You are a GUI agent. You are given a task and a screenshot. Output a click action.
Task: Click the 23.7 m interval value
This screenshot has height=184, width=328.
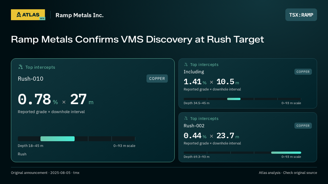click(x=225, y=136)
